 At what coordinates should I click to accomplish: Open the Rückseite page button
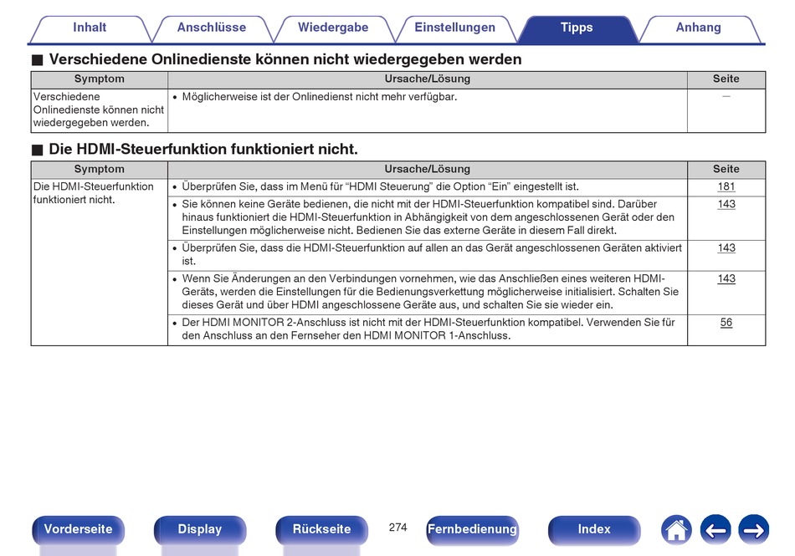click(321, 529)
